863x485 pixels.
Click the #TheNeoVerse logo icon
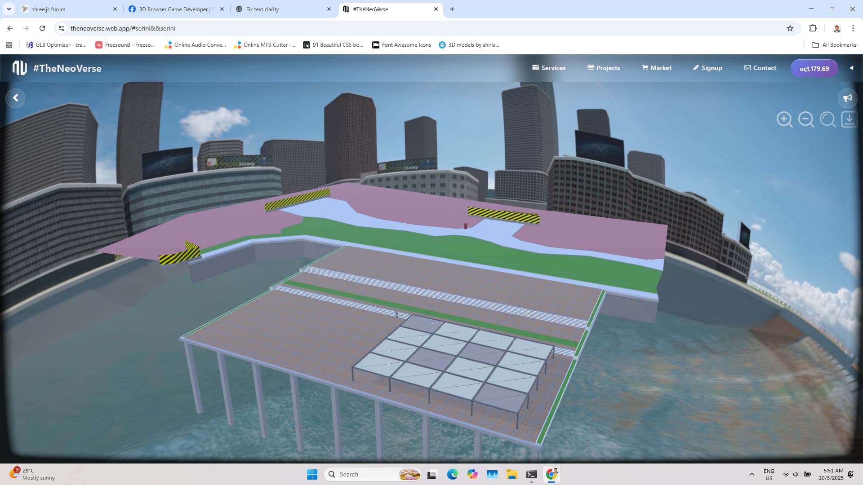pos(19,68)
